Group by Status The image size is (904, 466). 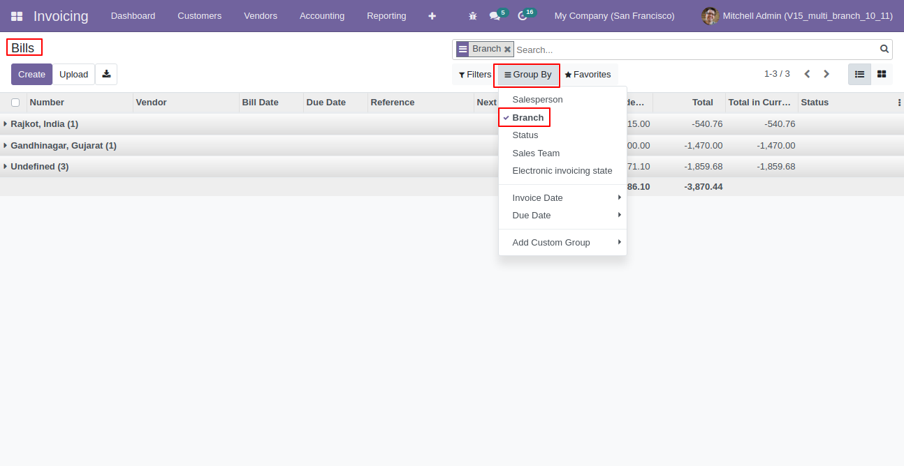(562, 135)
